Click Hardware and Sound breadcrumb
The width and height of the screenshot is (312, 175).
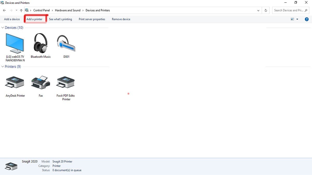tap(68, 10)
